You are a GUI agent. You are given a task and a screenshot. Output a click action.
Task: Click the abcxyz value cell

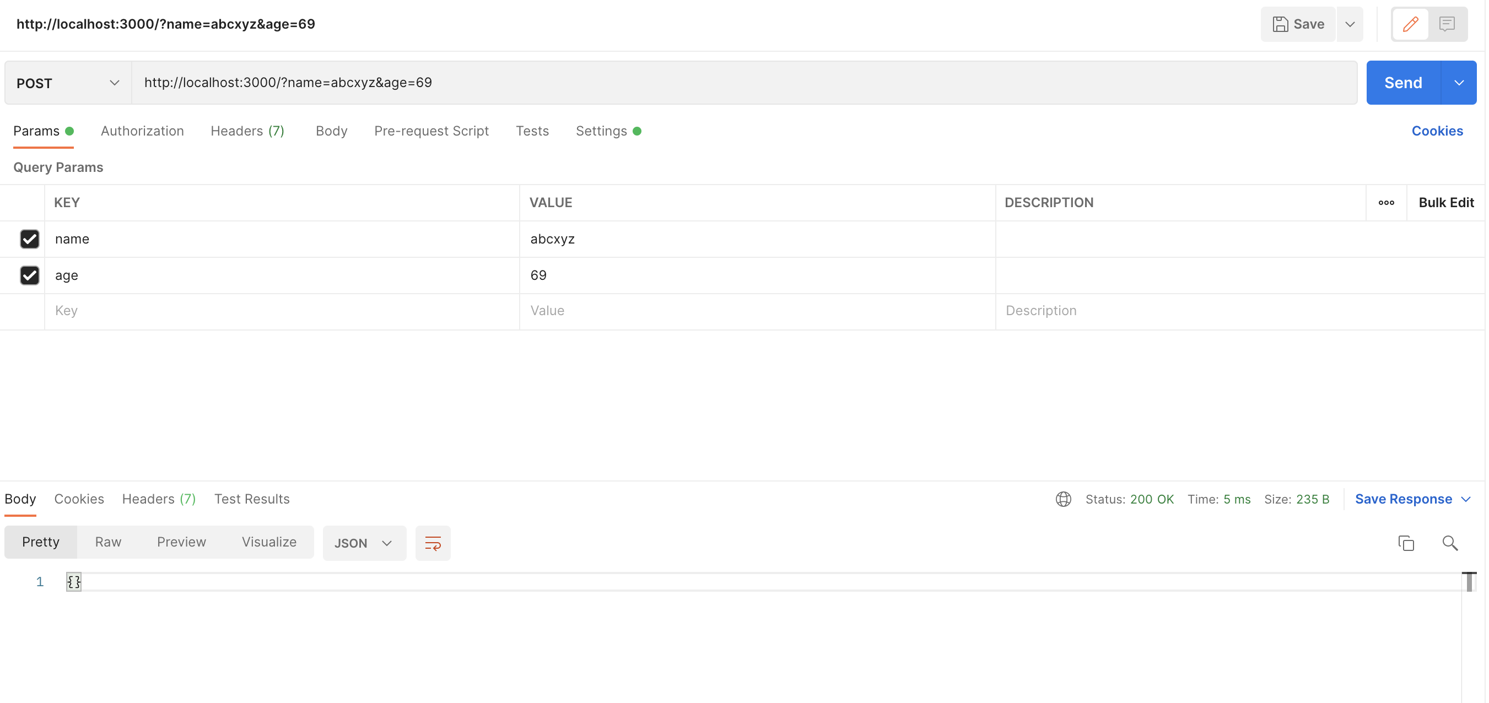click(757, 239)
